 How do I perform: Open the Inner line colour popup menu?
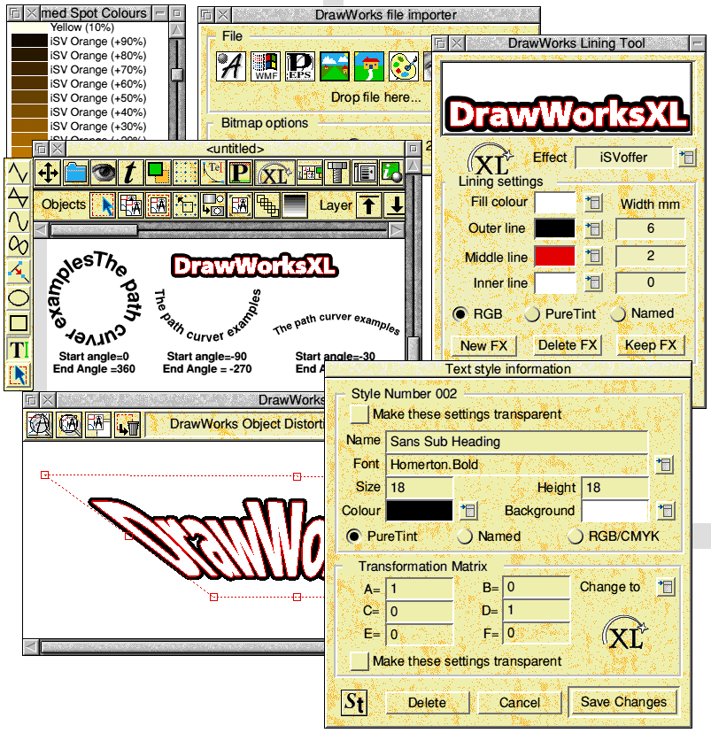593,282
